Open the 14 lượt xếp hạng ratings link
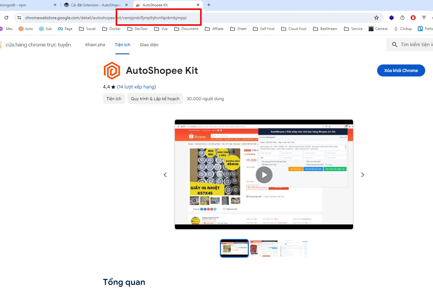The height and width of the screenshot is (299, 433). 136,87
